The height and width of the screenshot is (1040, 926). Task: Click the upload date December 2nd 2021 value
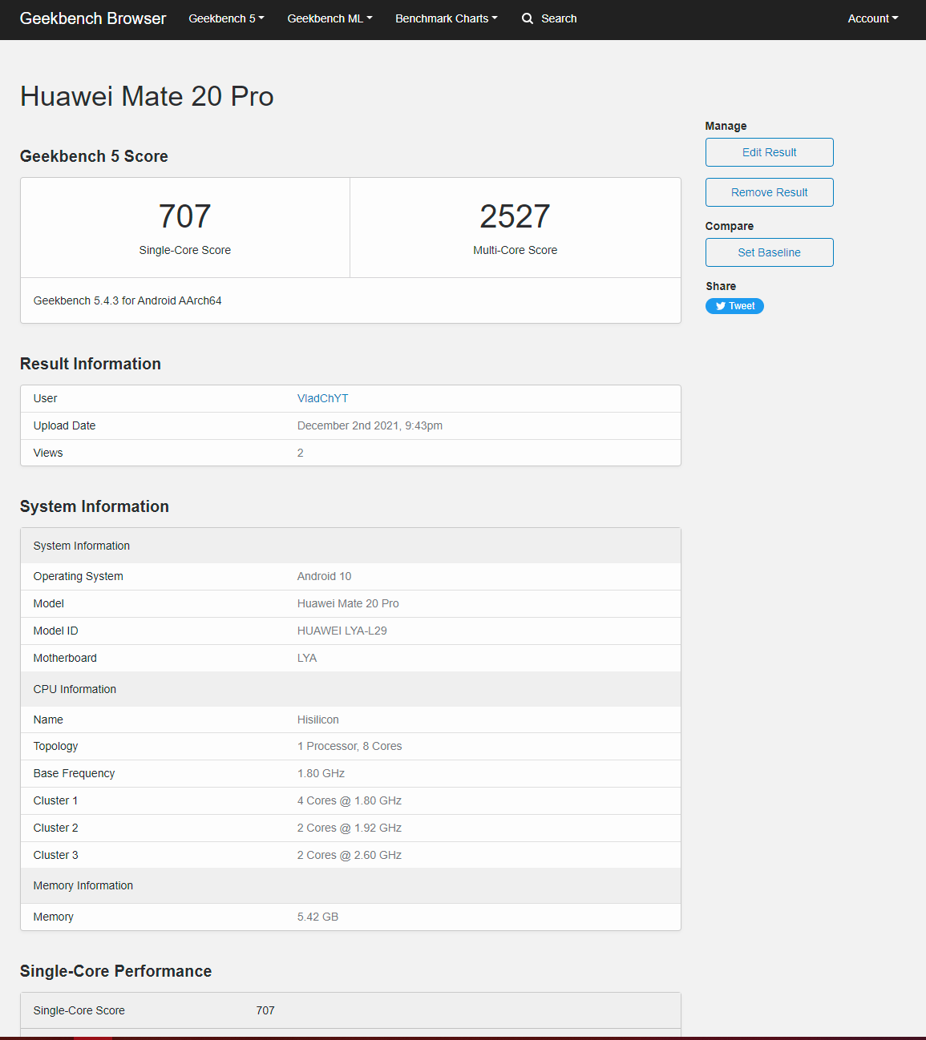tap(370, 425)
